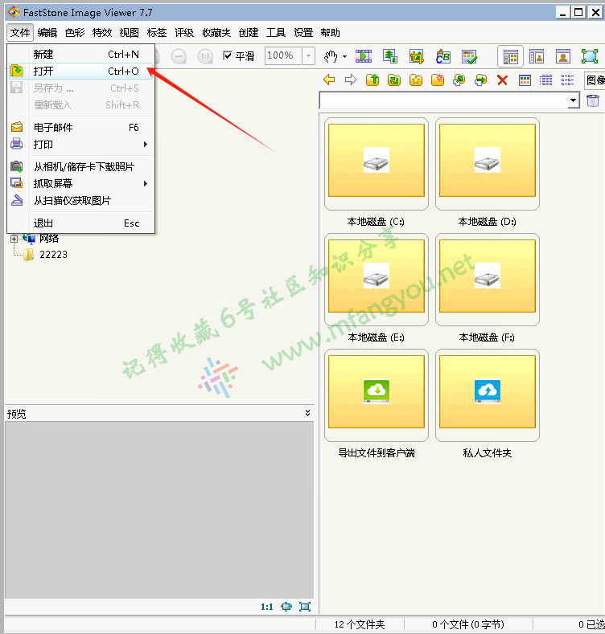The height and width of the screenshot is (634, 605).
Task: Expand the 网络 network tree node
Action: click(14, 239)
